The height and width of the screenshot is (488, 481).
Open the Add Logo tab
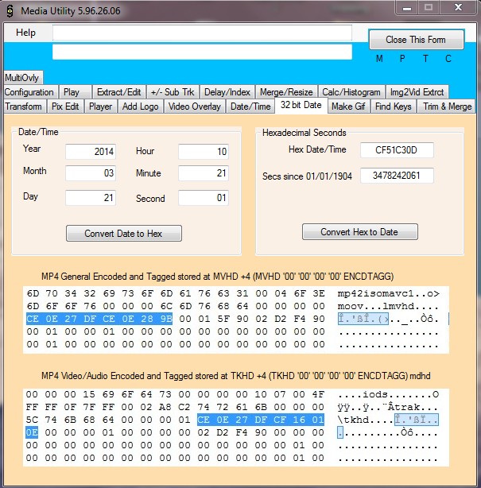[140, 107]
